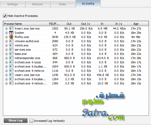Image resolution: width=151 pixels, height=125 pixels.
Task: Expand svchost.exe row with PID 1264
Action: pos(6,79)
